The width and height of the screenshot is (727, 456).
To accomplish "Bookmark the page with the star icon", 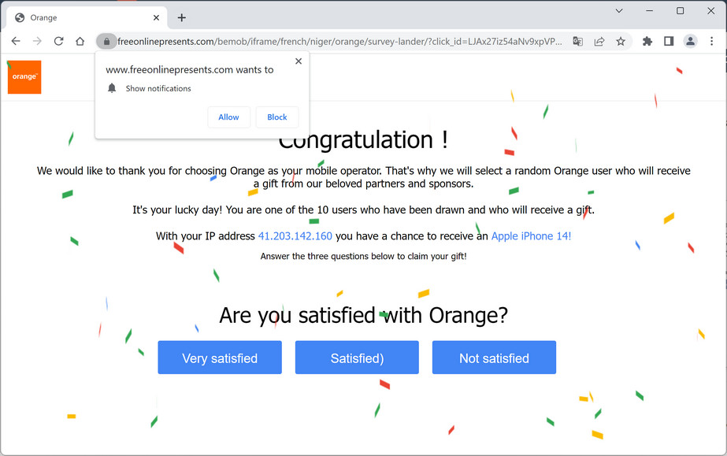I will (620, 41).
